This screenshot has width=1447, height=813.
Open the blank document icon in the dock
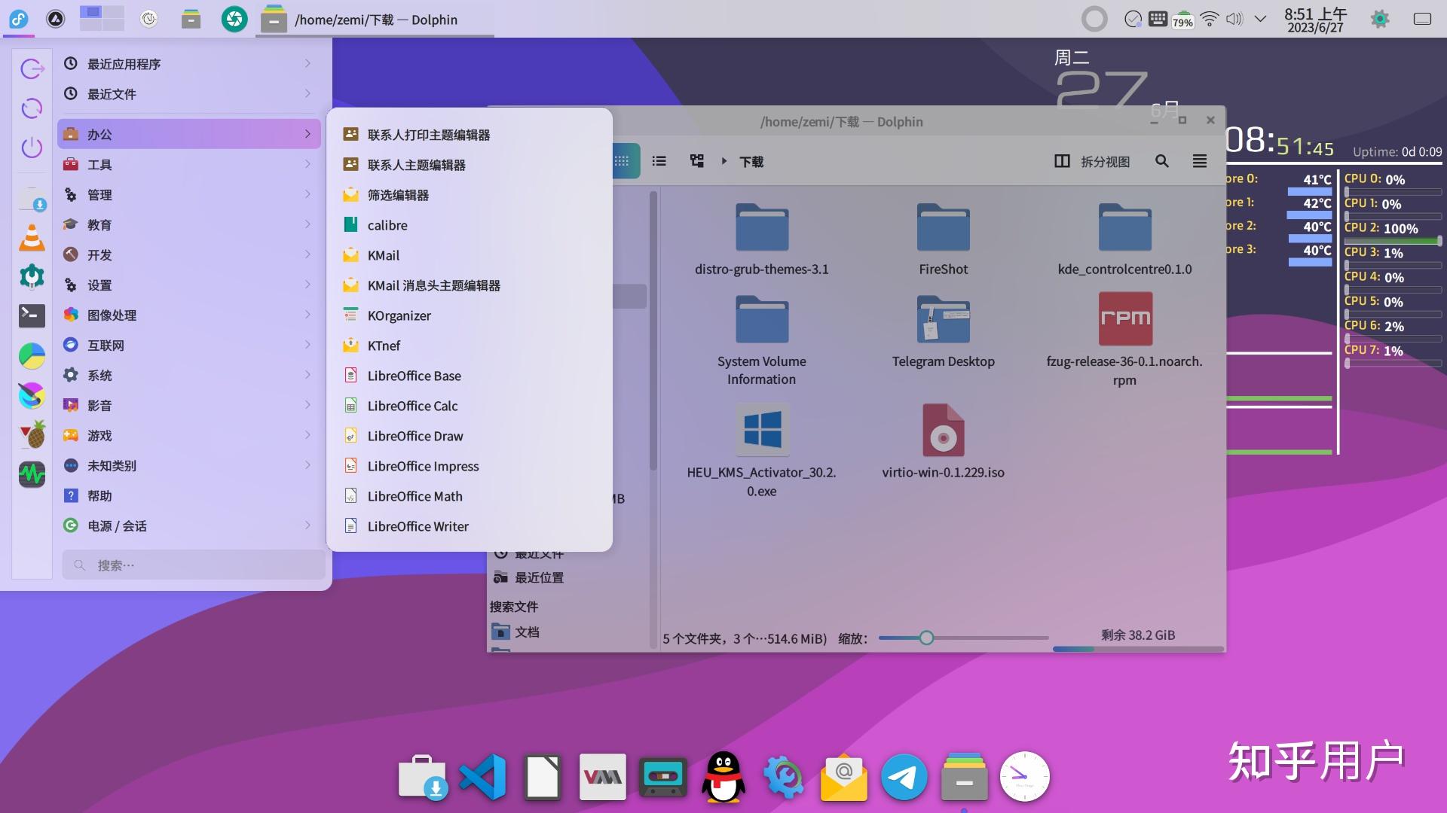click(543, 777)
